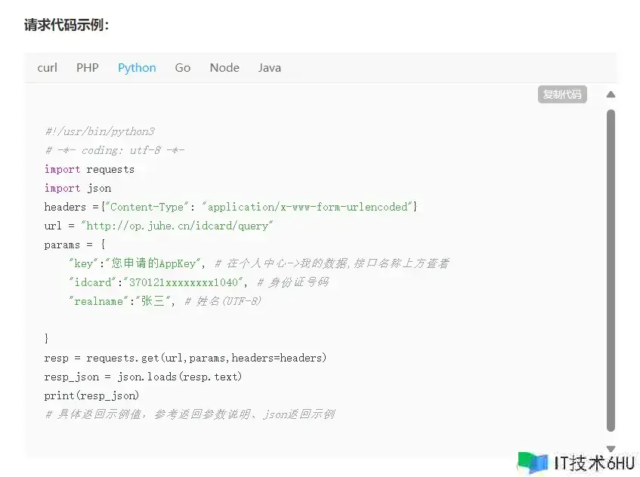Click the op.juhe.cn idcard query URL string

177,226
